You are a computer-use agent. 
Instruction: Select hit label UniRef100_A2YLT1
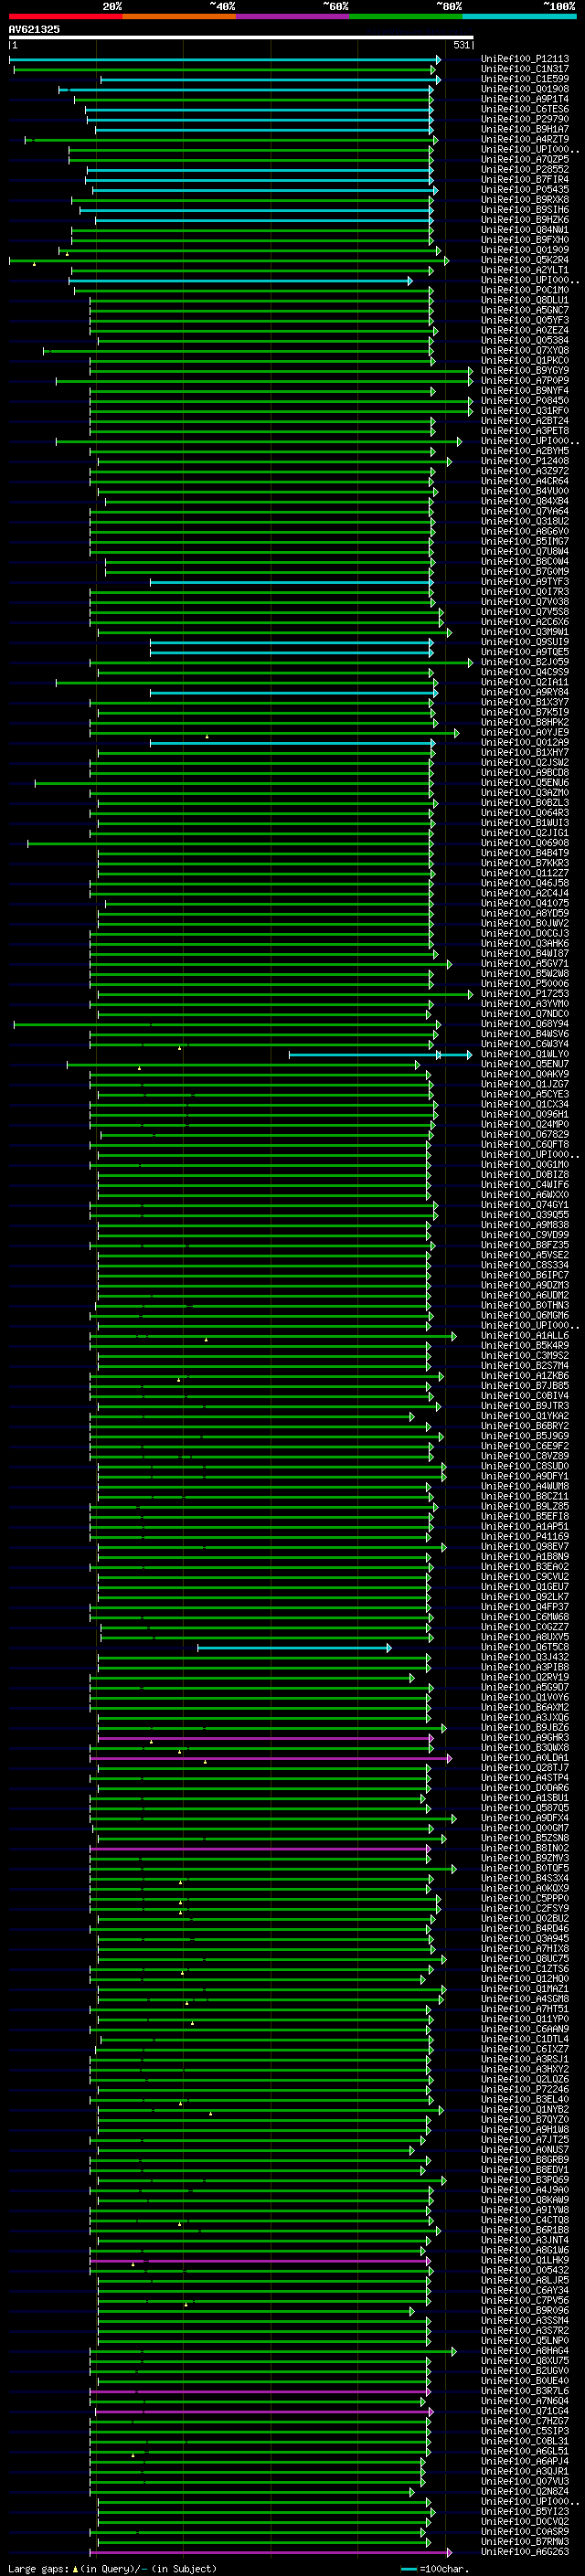[525, 270]
